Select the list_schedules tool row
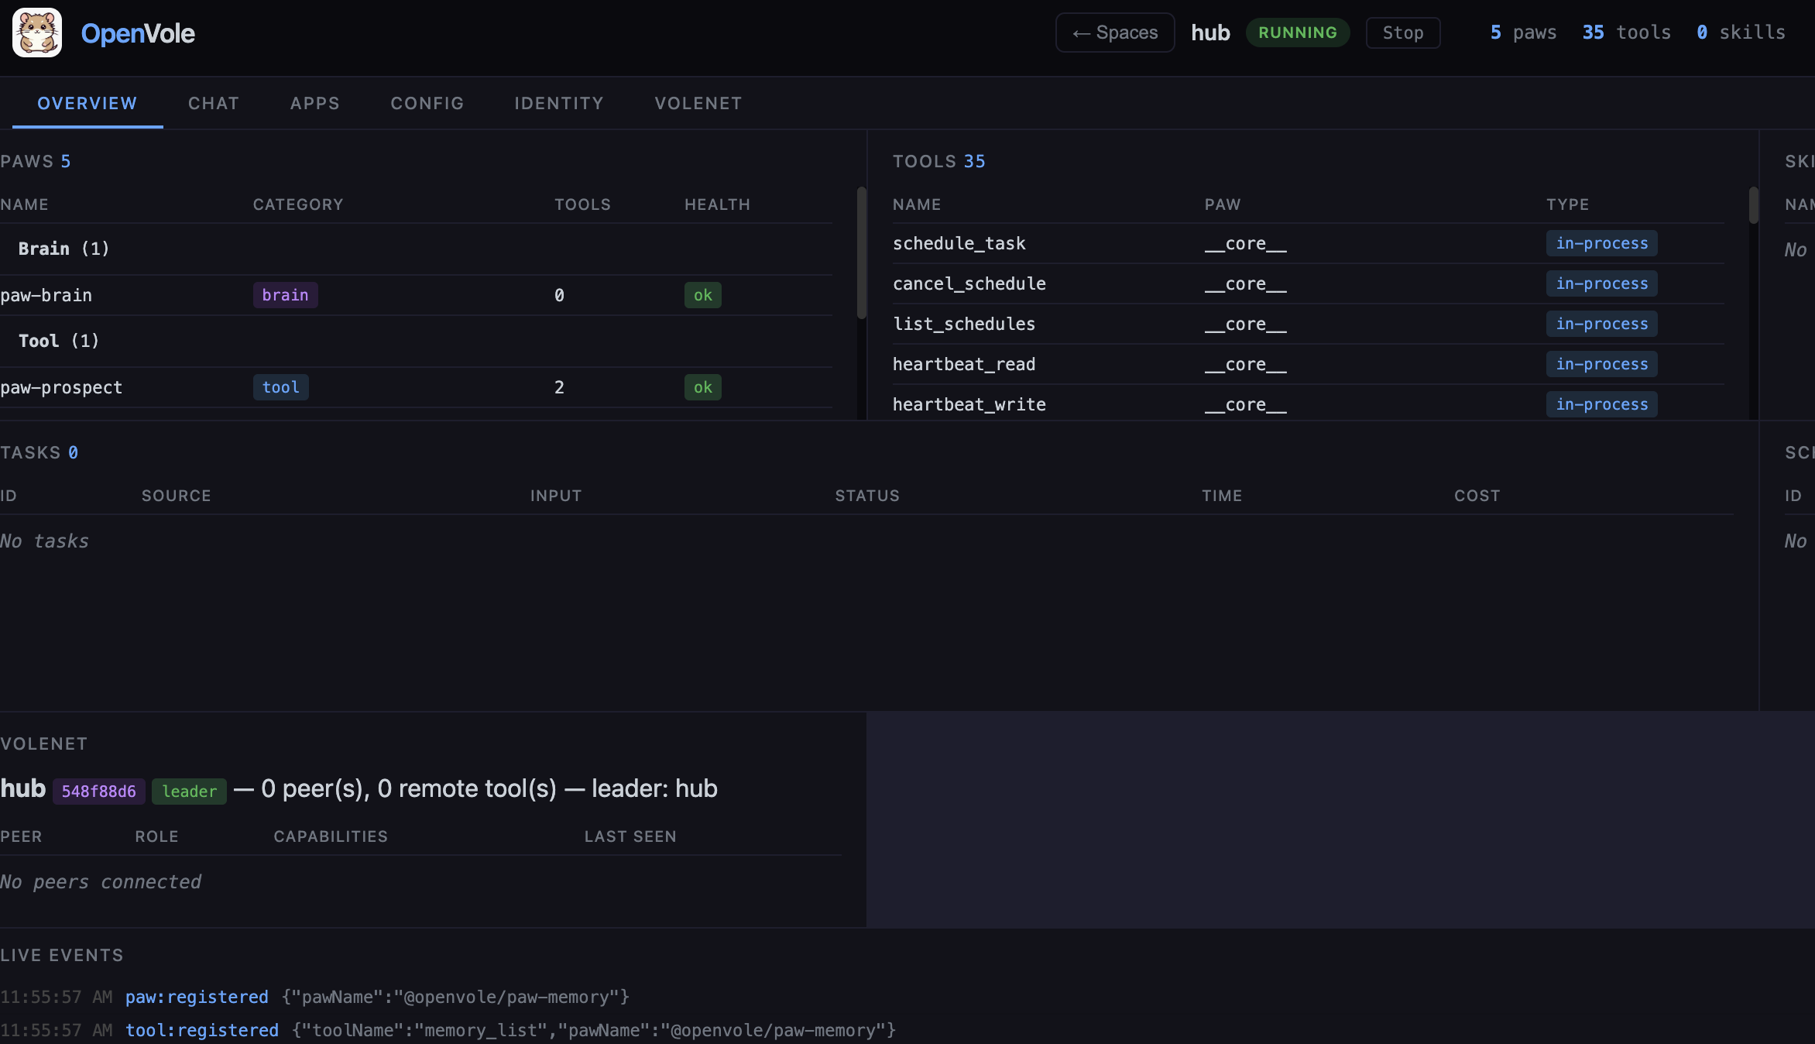 pos(1309,324)
